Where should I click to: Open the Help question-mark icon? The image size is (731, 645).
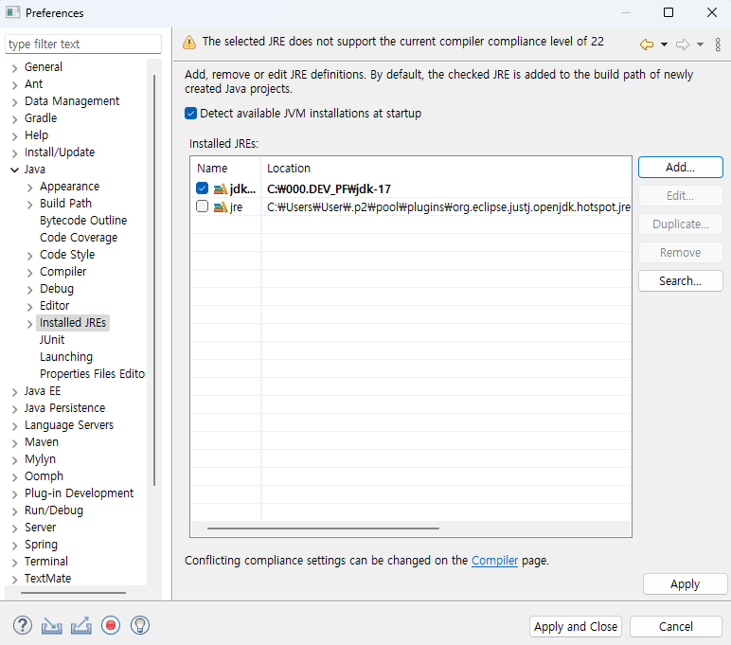[x=23, y=625]
